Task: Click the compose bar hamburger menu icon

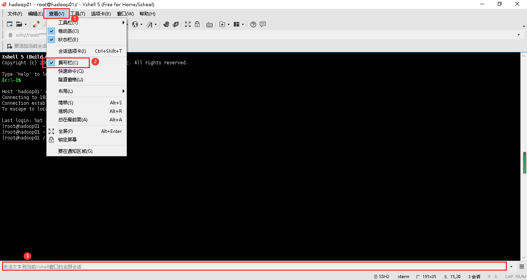Action: (x=522, y=267)
